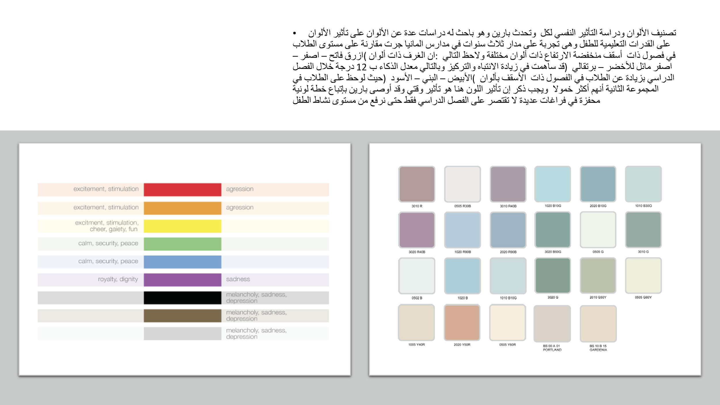
Task: Select the 0505 R30B swatch
Action: (x=462, y=184)
